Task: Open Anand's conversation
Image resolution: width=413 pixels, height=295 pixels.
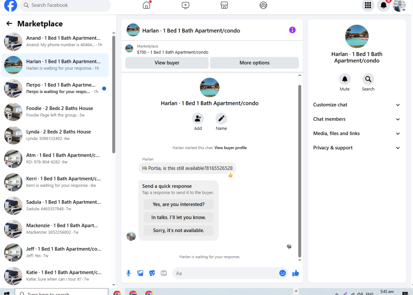Action: point(55,42)
